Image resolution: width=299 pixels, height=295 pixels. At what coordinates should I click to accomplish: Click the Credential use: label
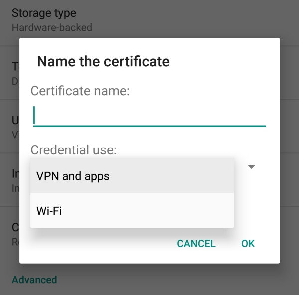(x=74, y=150)
